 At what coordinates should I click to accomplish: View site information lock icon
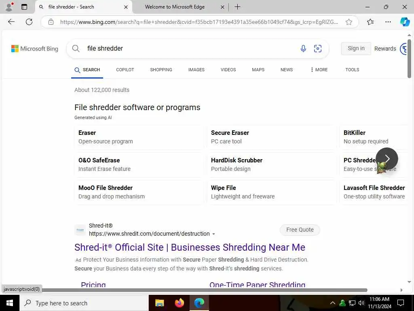51,22
